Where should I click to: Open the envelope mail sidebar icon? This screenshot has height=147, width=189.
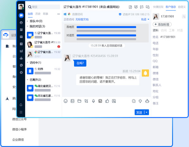[x=21, y=37]
